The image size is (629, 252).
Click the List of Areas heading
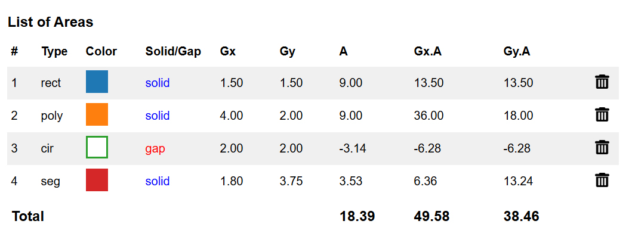click(x=51, y=22)
